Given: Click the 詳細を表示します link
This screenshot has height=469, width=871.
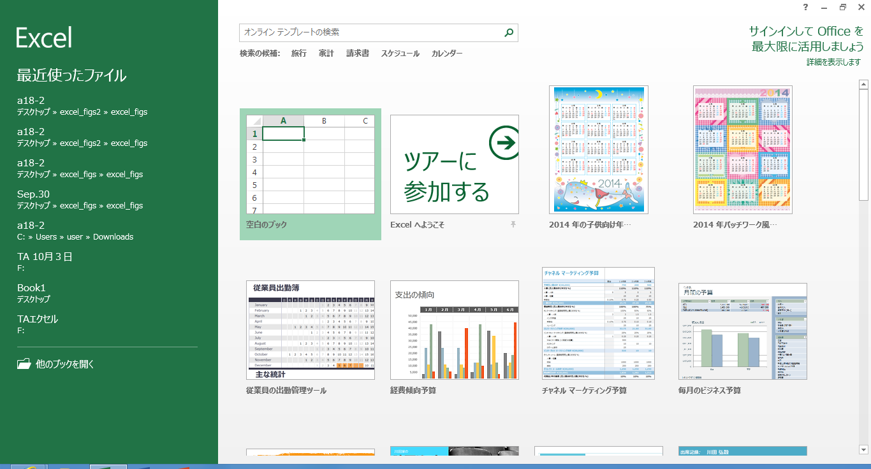Looking at the screenshot, I should (x=833, y=62).
